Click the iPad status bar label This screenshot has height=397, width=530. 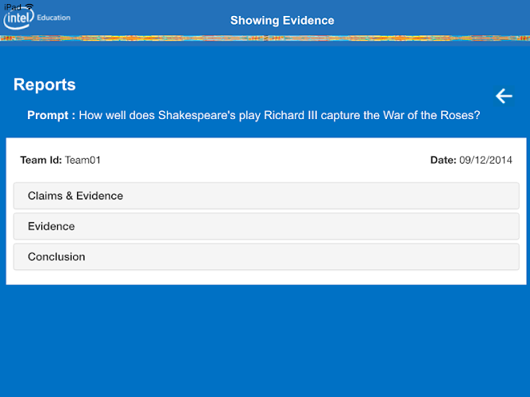click(12, 6)
